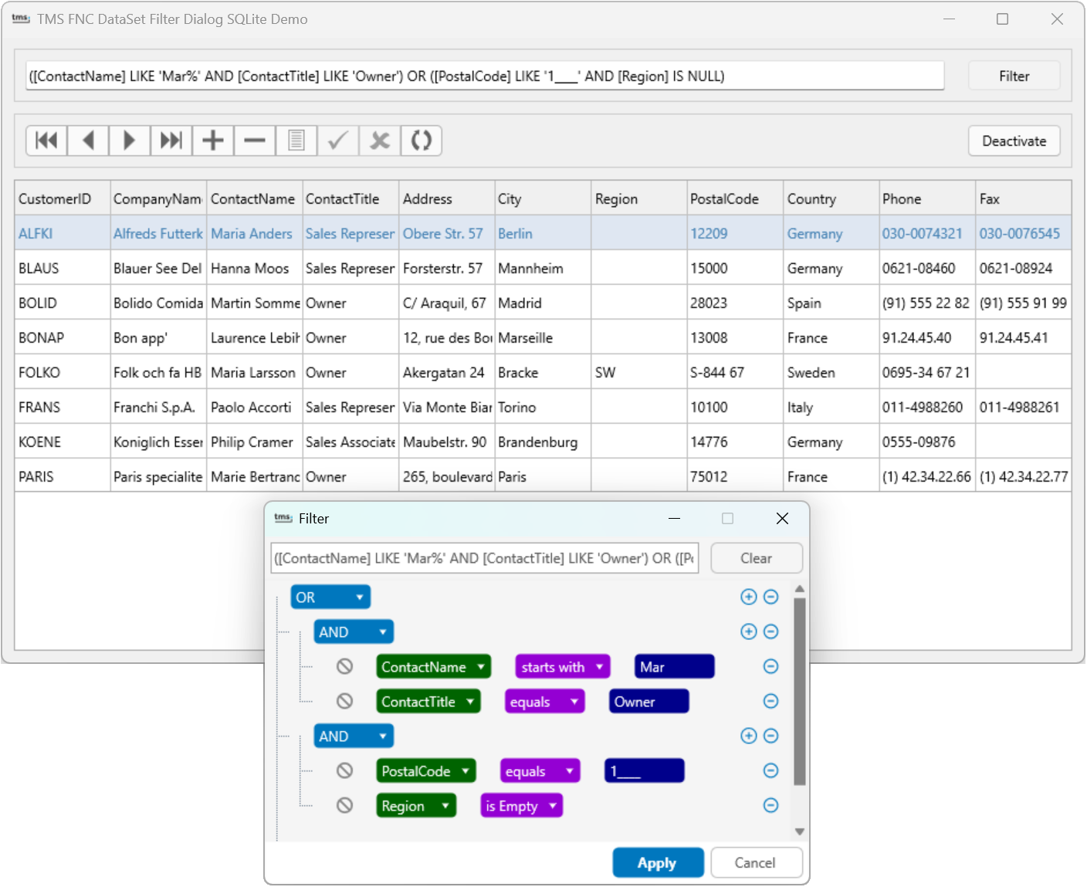
Task: Toggle negation on PostalCode condition
Action: [345, 770]
